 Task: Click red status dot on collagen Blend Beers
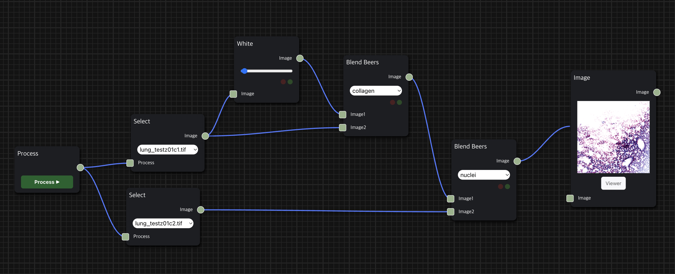tap(393, 102)
